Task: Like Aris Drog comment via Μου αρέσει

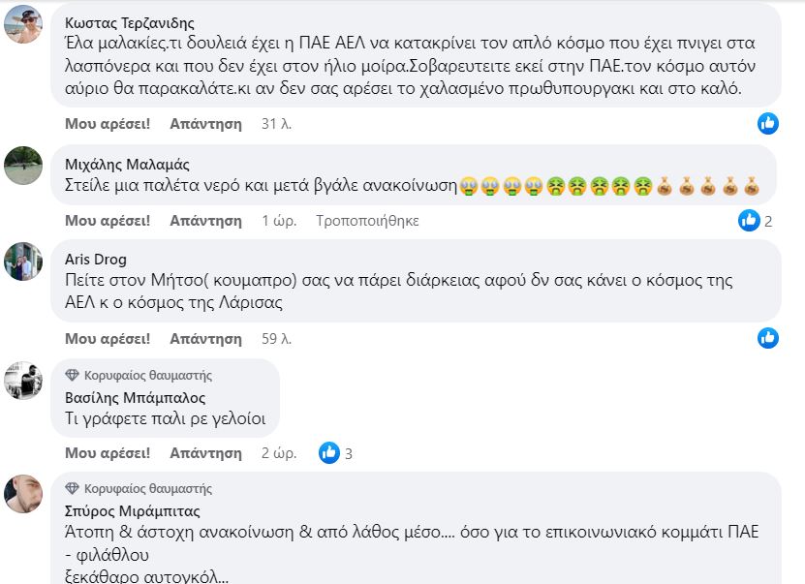Action: 108,339
